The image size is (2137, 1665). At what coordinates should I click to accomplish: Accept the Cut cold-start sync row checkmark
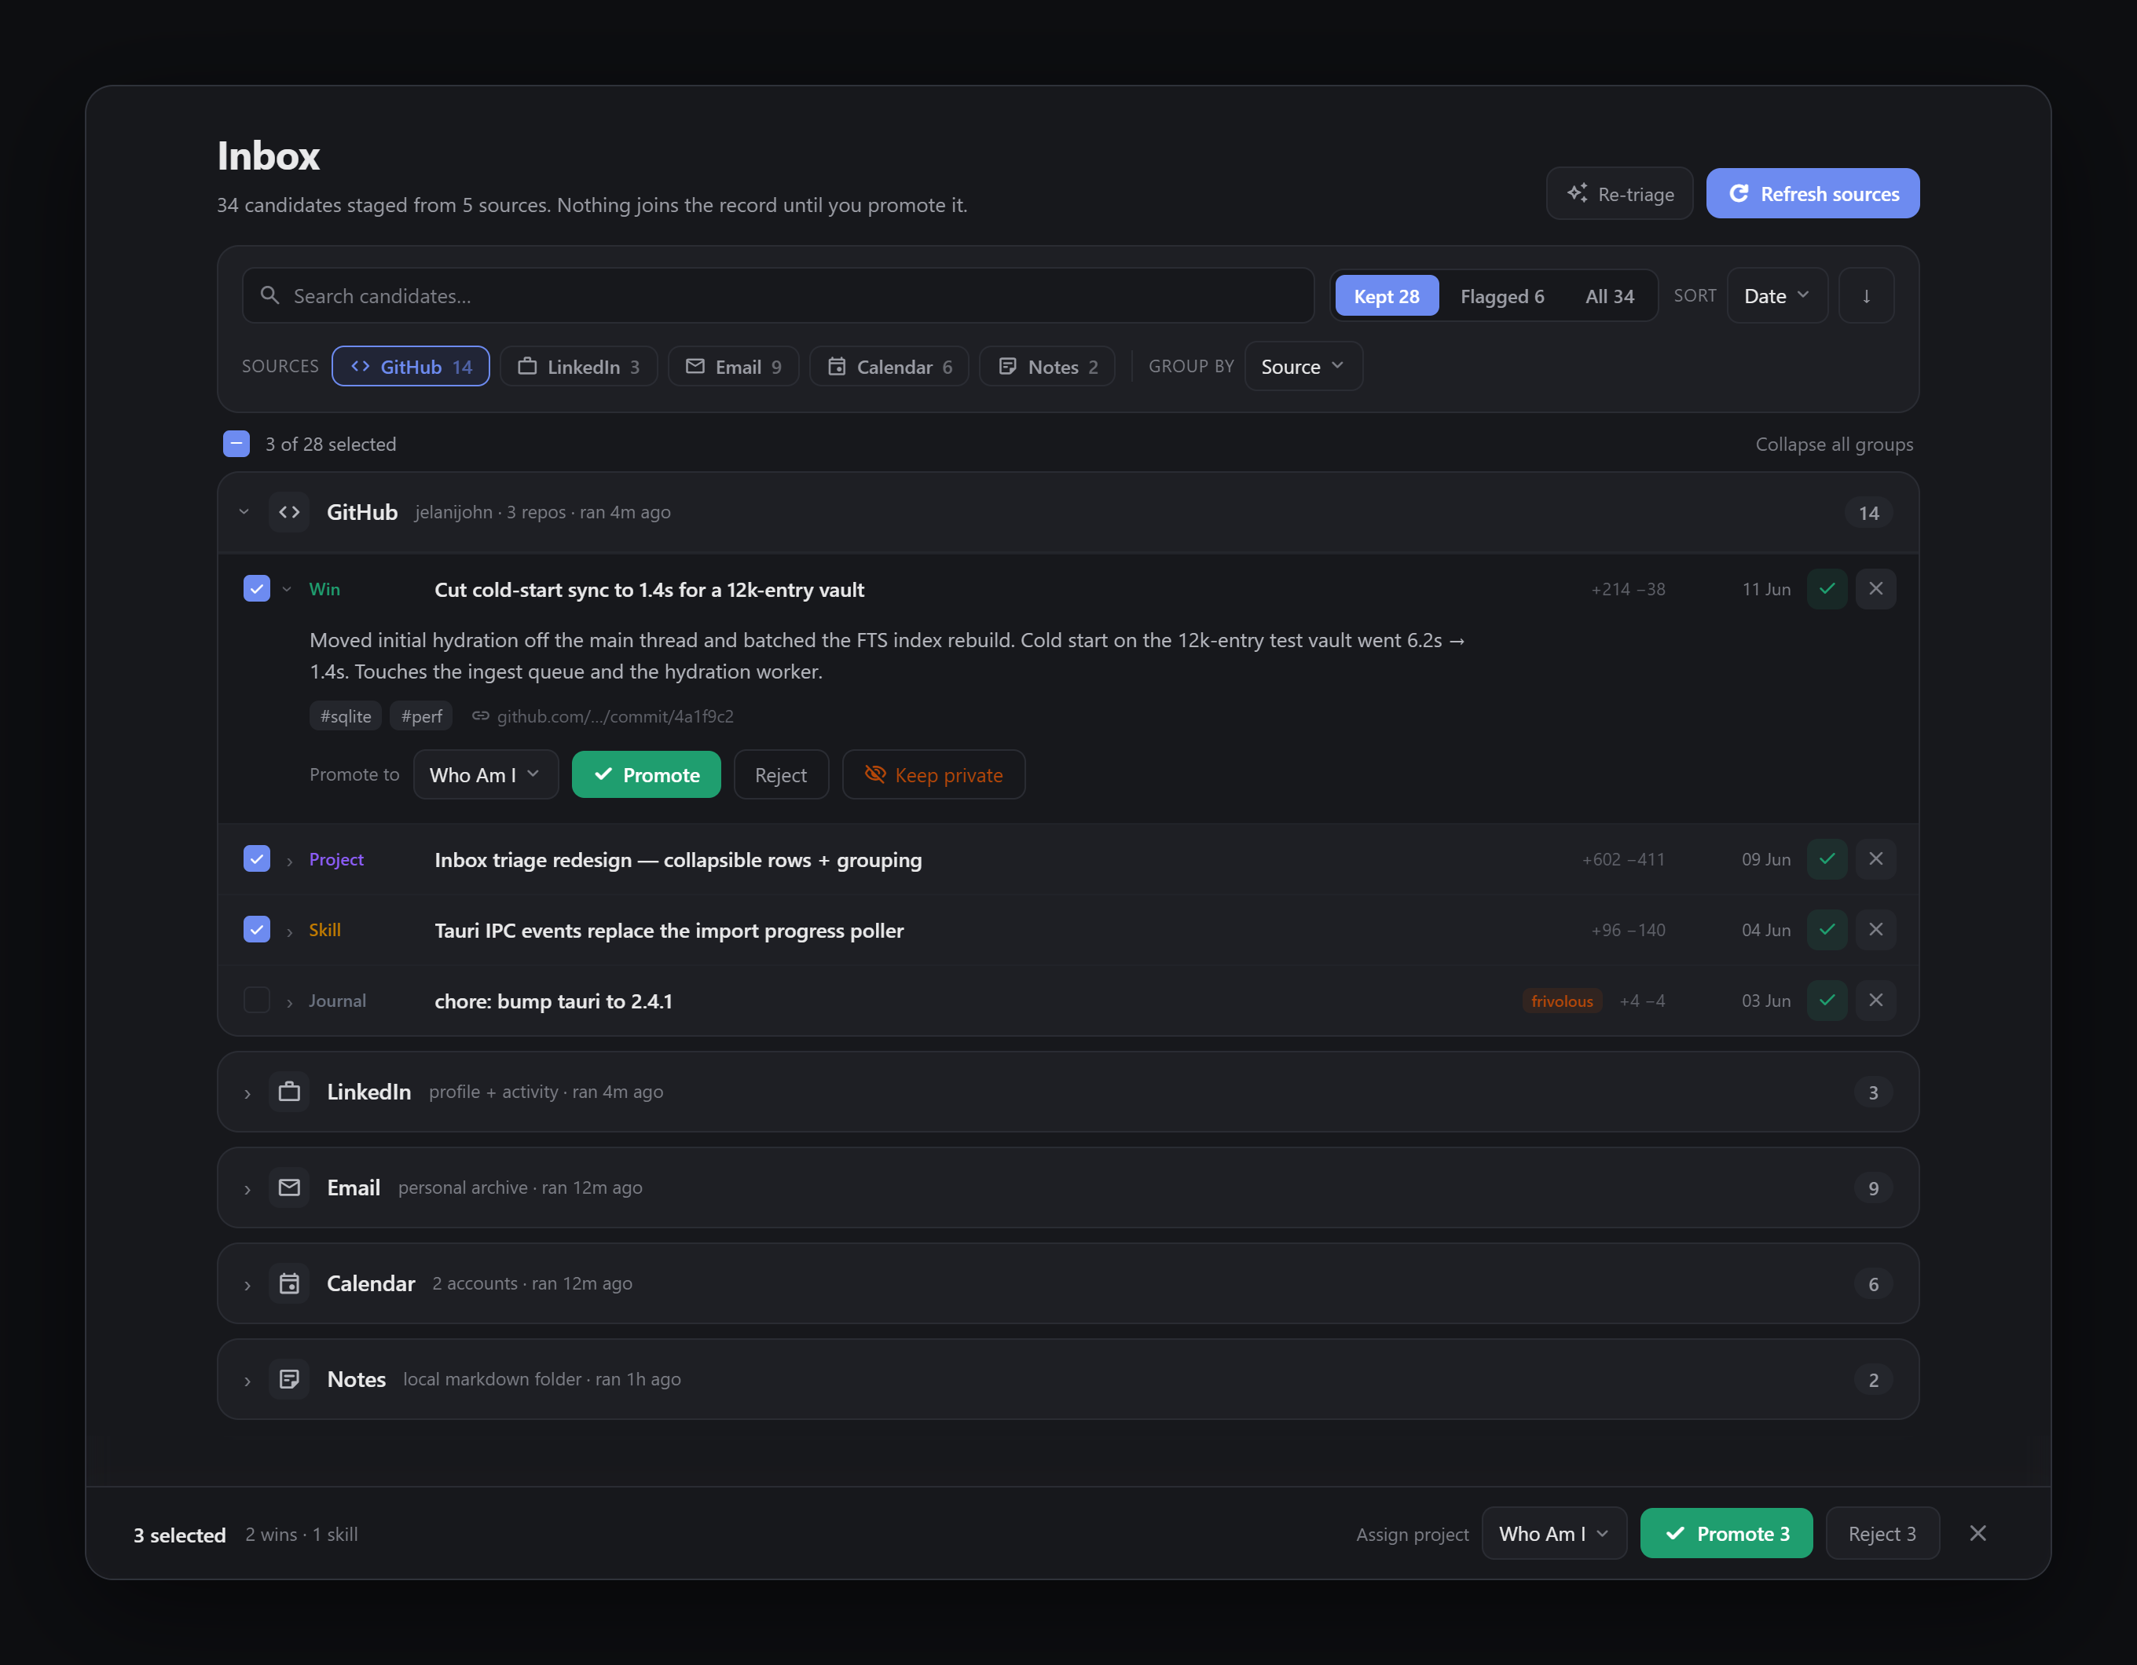[1827, 589]
